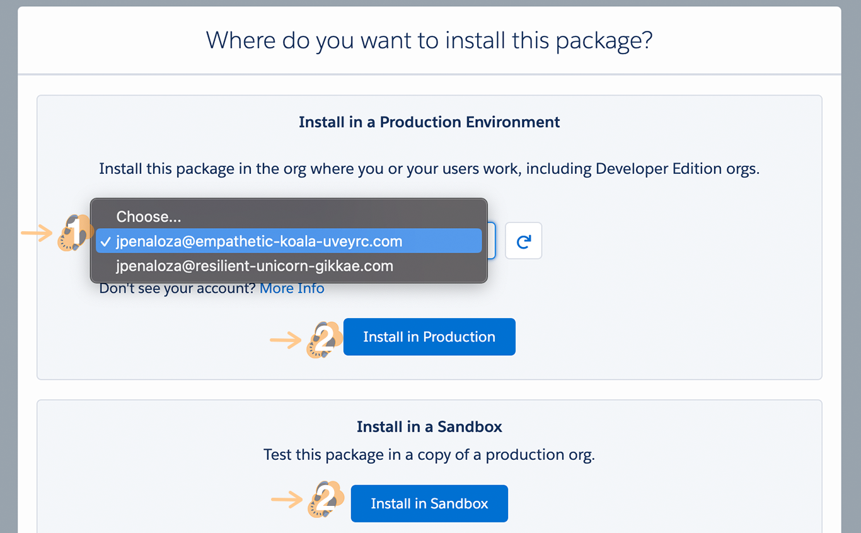Click the "Install in a Production Environment" heading

coord(429,122)
